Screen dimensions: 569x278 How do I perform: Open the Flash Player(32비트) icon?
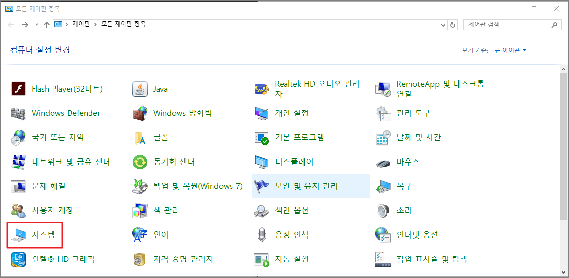[18, 89]
